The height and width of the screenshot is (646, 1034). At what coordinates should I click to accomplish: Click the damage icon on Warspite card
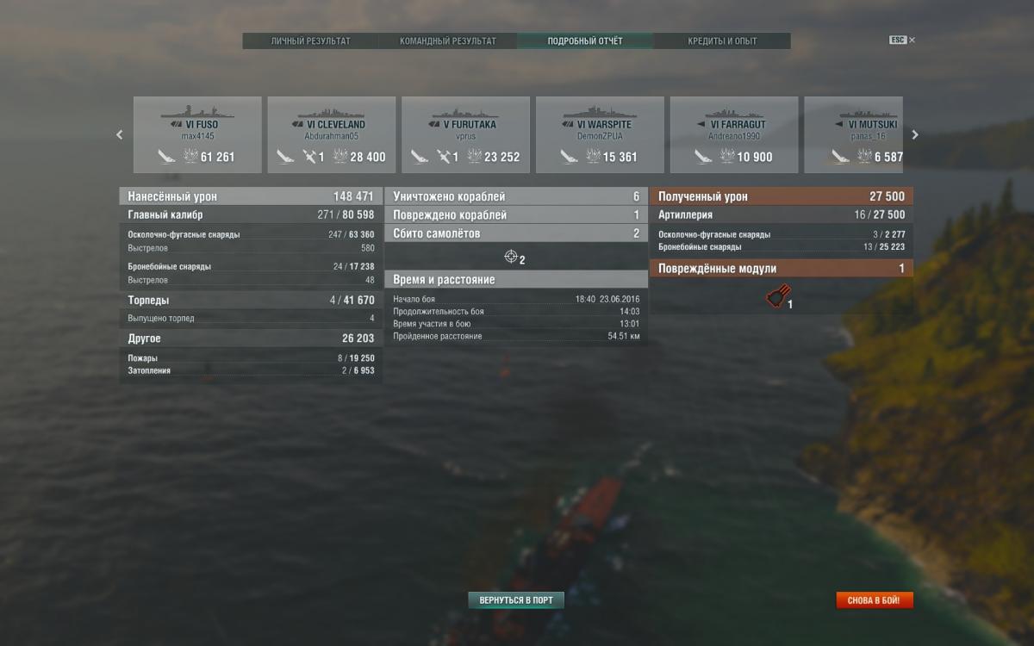[594, 157]
